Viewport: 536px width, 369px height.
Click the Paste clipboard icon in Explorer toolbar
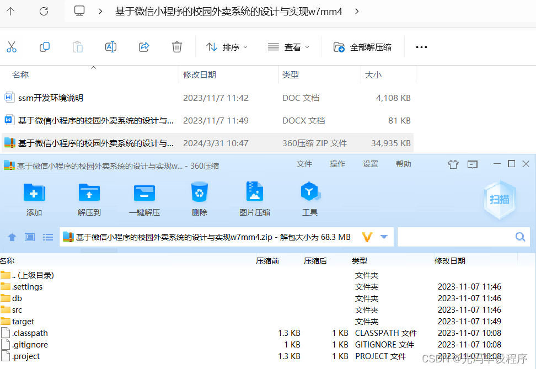click(x=78, y=47)
